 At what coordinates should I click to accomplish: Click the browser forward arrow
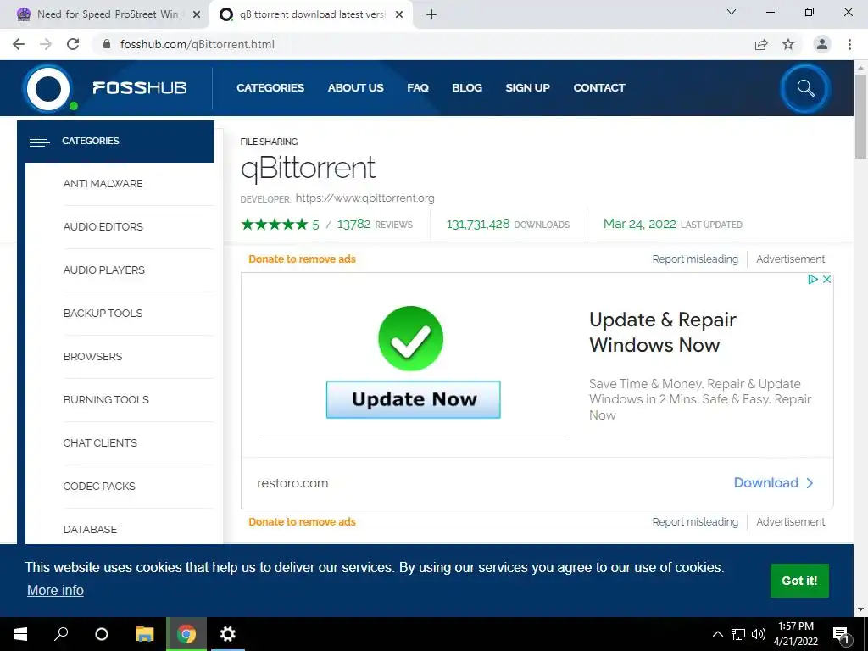pyautogui.click(x=46, y=44)
